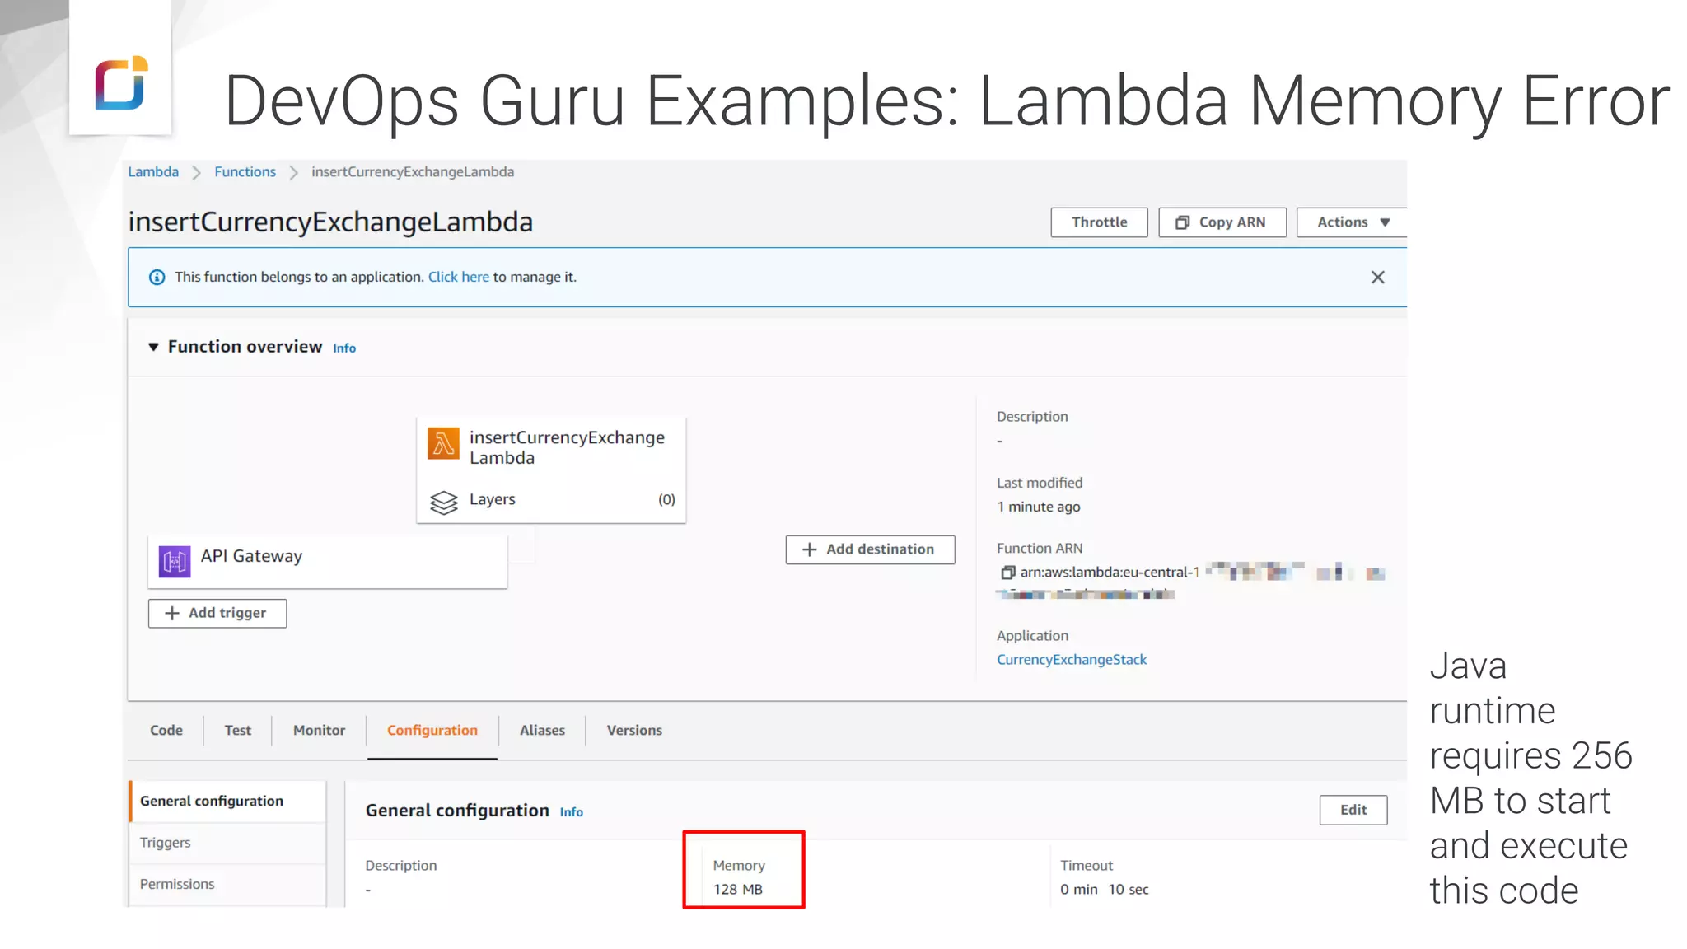The height and width of the screenshot is (949, 1687).
Task: Switch to the Code tab
Action: (x=166, y=731)
